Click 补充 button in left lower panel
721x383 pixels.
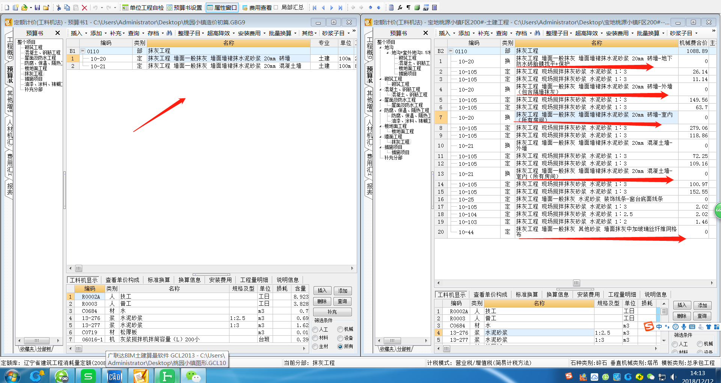(332, 312)
